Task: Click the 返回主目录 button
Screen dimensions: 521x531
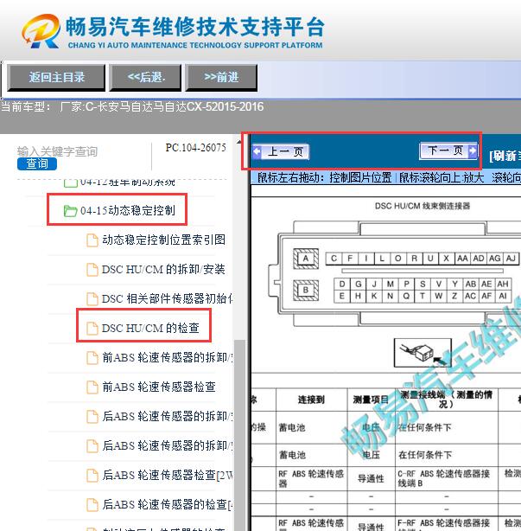Action: 56,78
